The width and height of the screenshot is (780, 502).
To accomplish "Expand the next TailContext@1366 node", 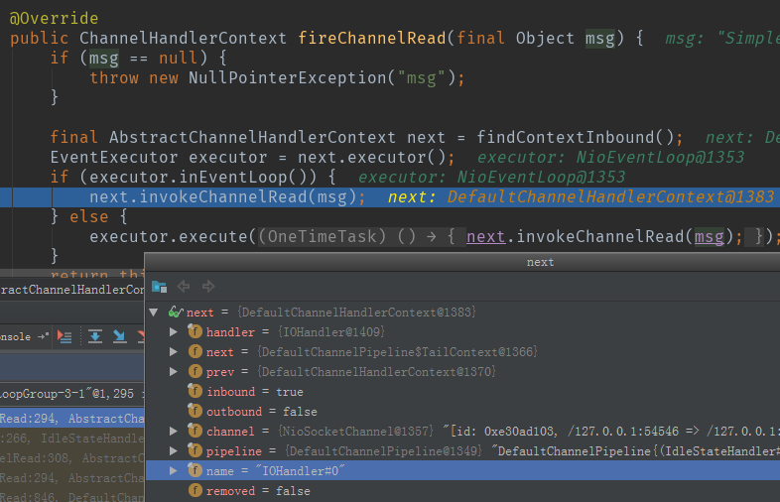I will (173, 352).
